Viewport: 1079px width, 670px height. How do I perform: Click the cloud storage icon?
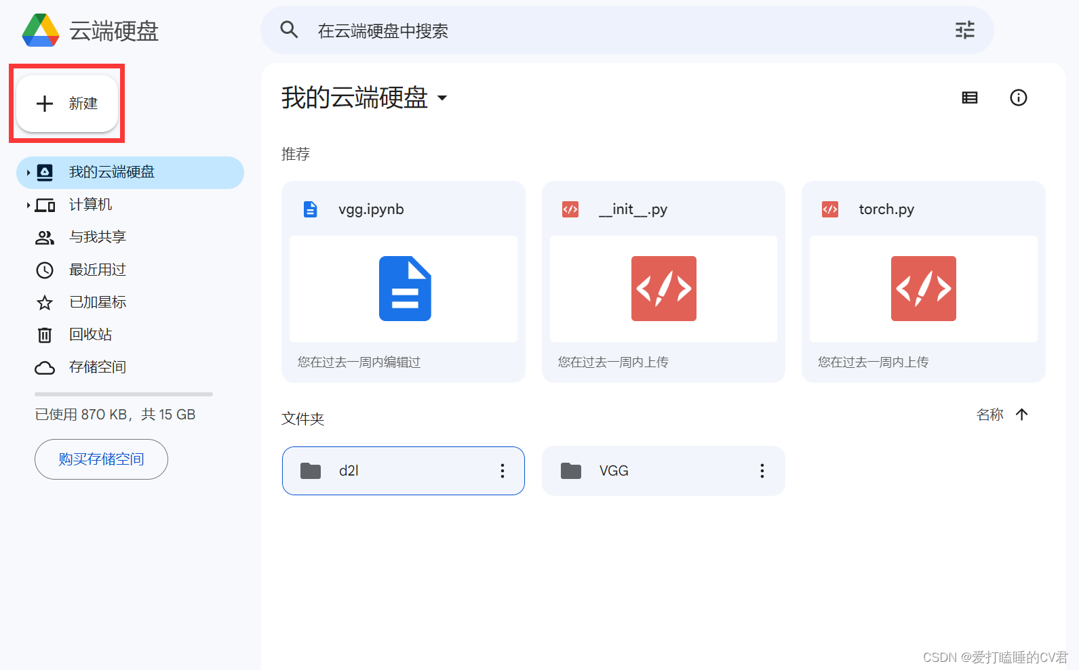[45, 368]
